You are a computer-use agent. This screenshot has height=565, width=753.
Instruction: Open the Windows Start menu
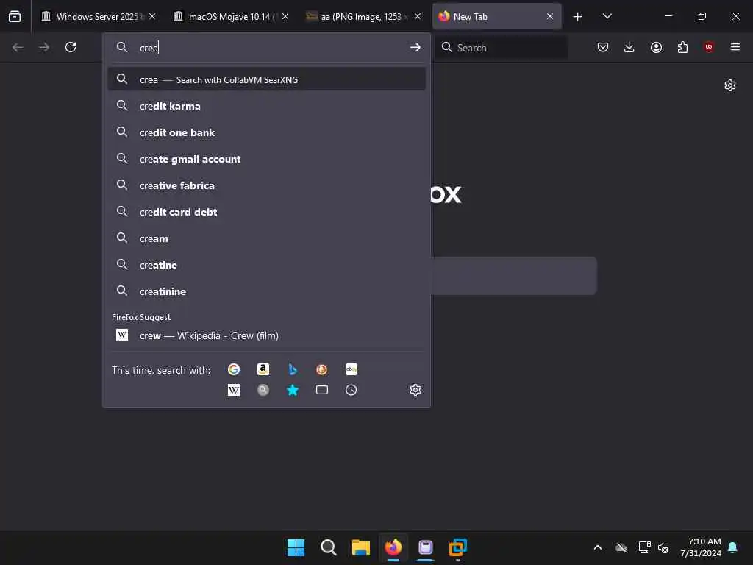tap(296, 547)
